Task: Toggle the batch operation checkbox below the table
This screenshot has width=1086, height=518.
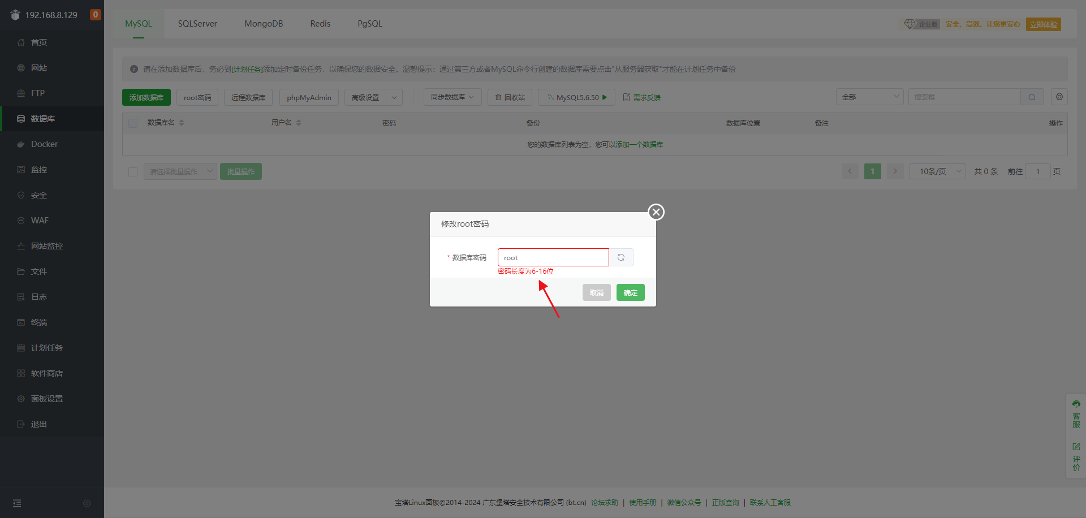Action: (133, 172)
